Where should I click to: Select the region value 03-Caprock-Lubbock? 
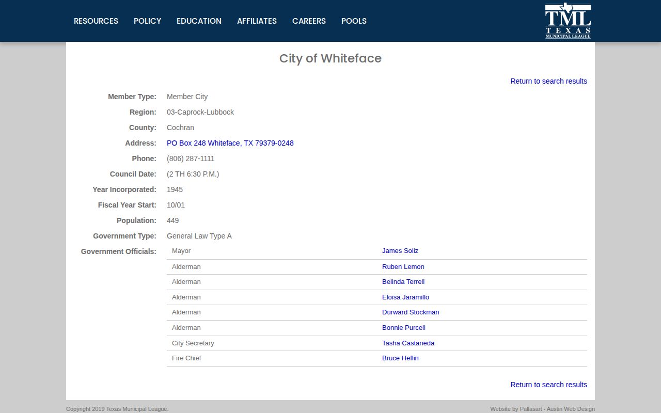tap(200, 112)
